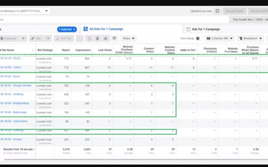Click Link Clicks value 13 in T-shirt row
Viewport: 268px width, 167px height.
click(x=109, y=68)
